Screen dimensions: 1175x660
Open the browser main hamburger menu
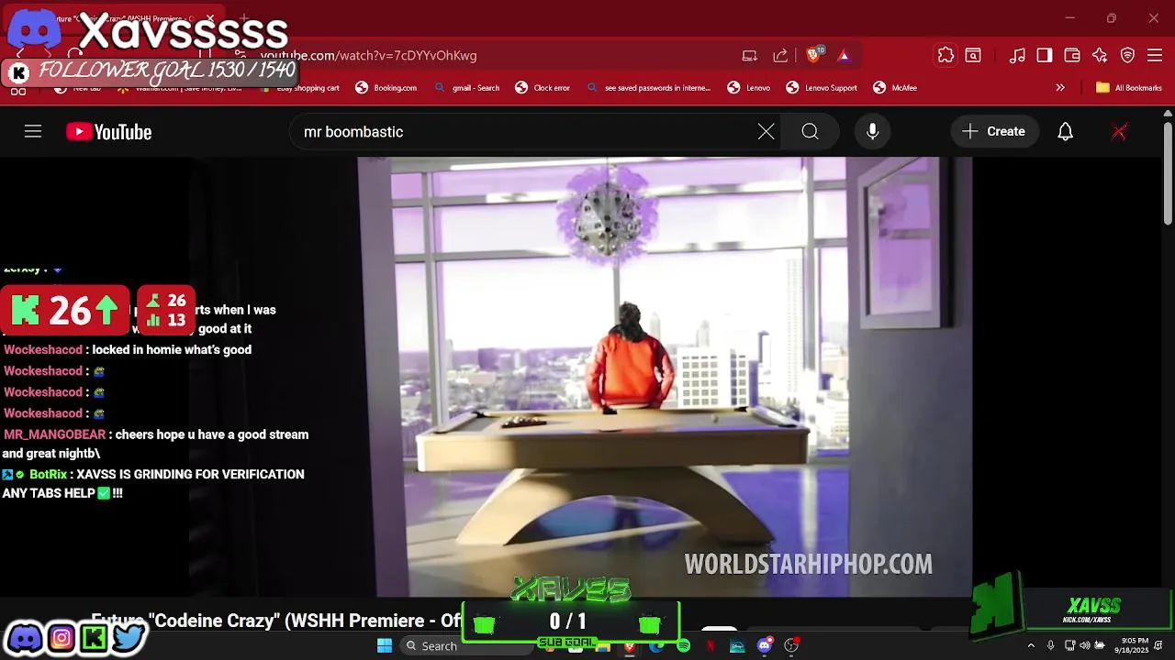click(x=1155, y=56)
